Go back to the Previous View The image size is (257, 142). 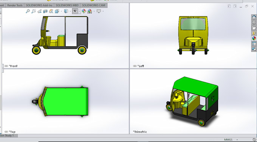point(40,11)
